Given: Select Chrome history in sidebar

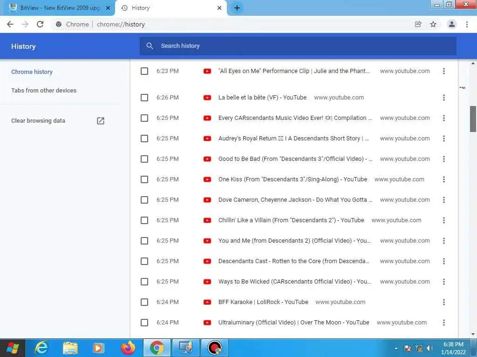Looking at the screenshot, I should tap(32, 72).
